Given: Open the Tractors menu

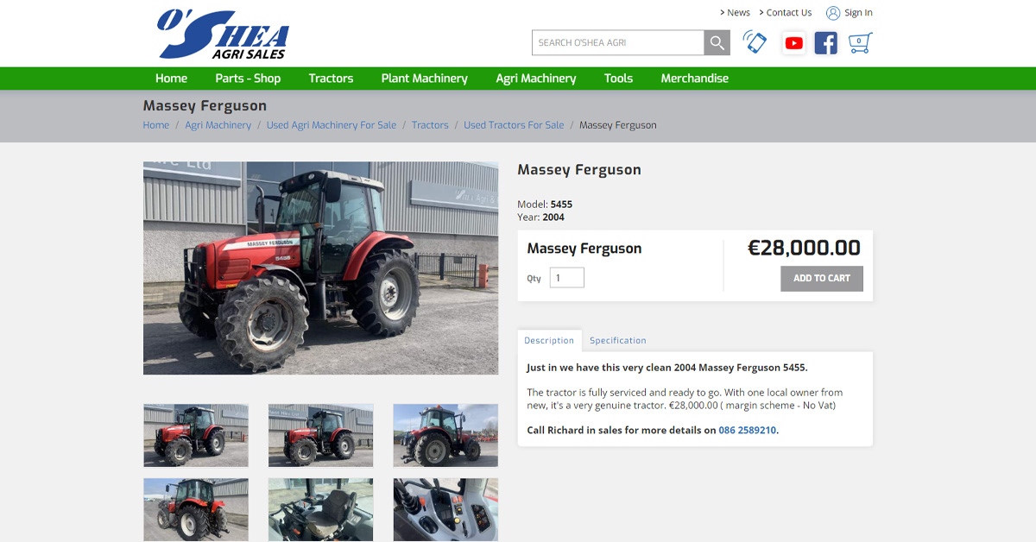Looking at the screenshot, I should coord(331,79).
